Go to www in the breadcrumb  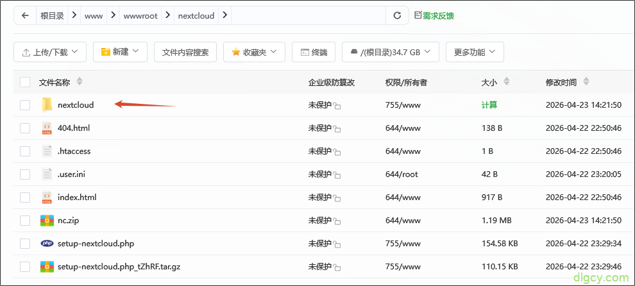click(94, 17)
